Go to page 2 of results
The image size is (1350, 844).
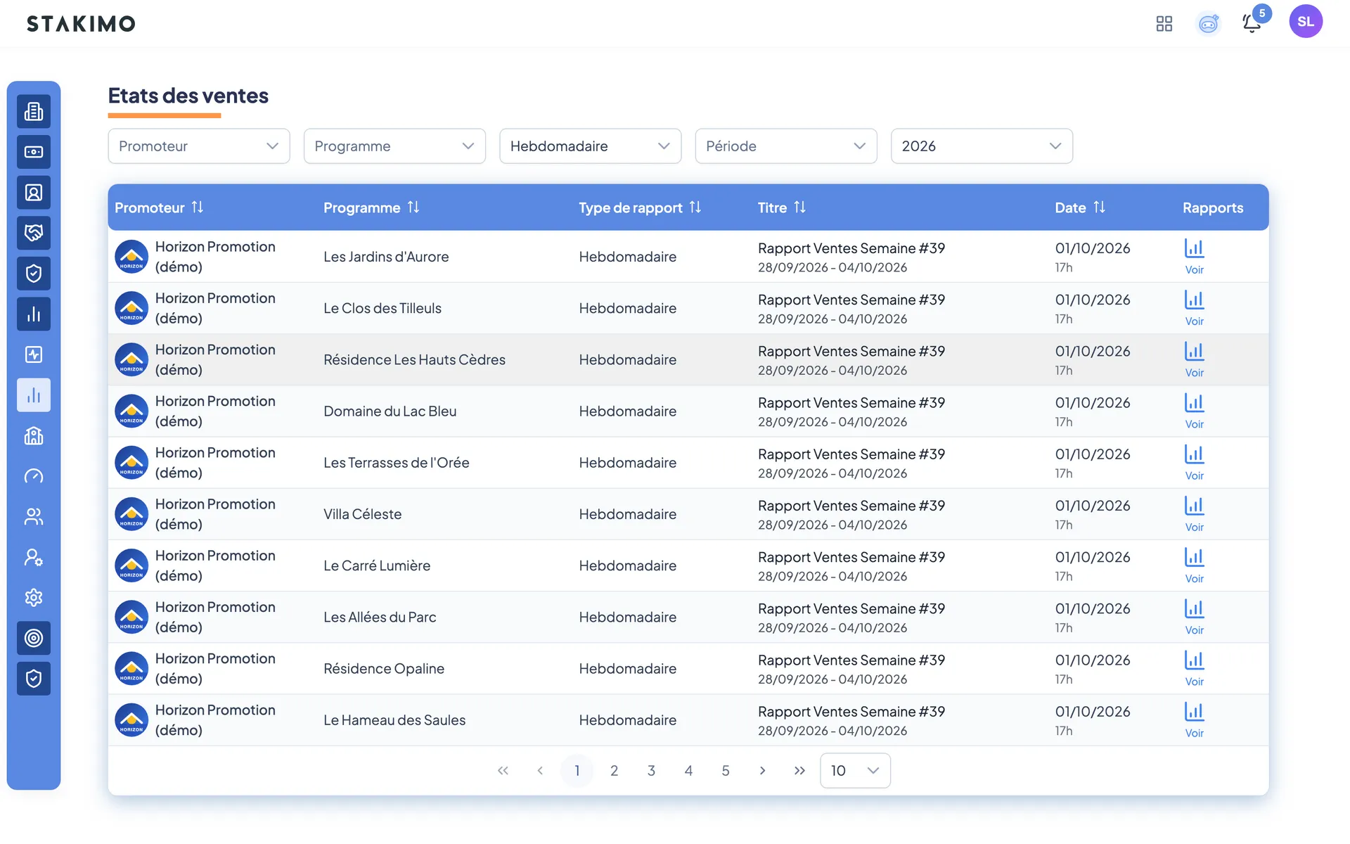click(614, 770)
